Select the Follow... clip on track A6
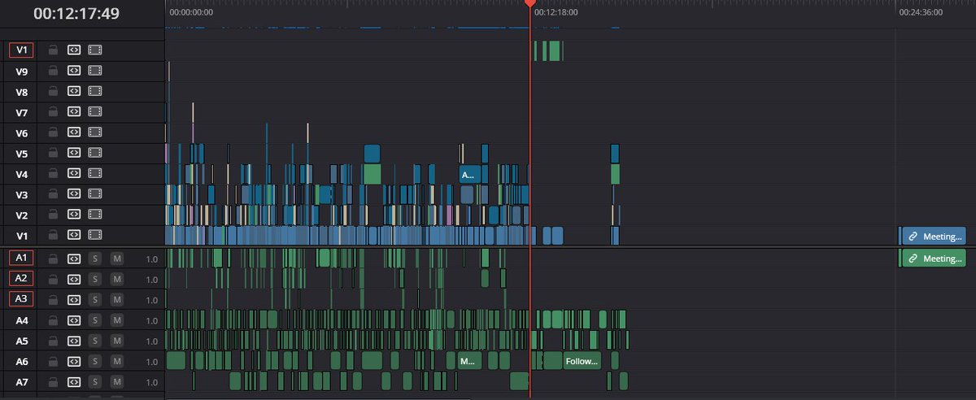This screenshot has width=976, height=400. click(582, 361)
